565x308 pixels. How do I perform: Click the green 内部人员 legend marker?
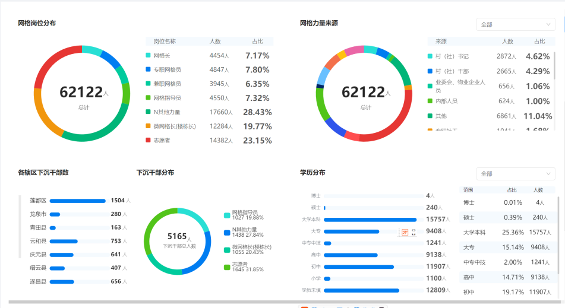coord(430,101)
